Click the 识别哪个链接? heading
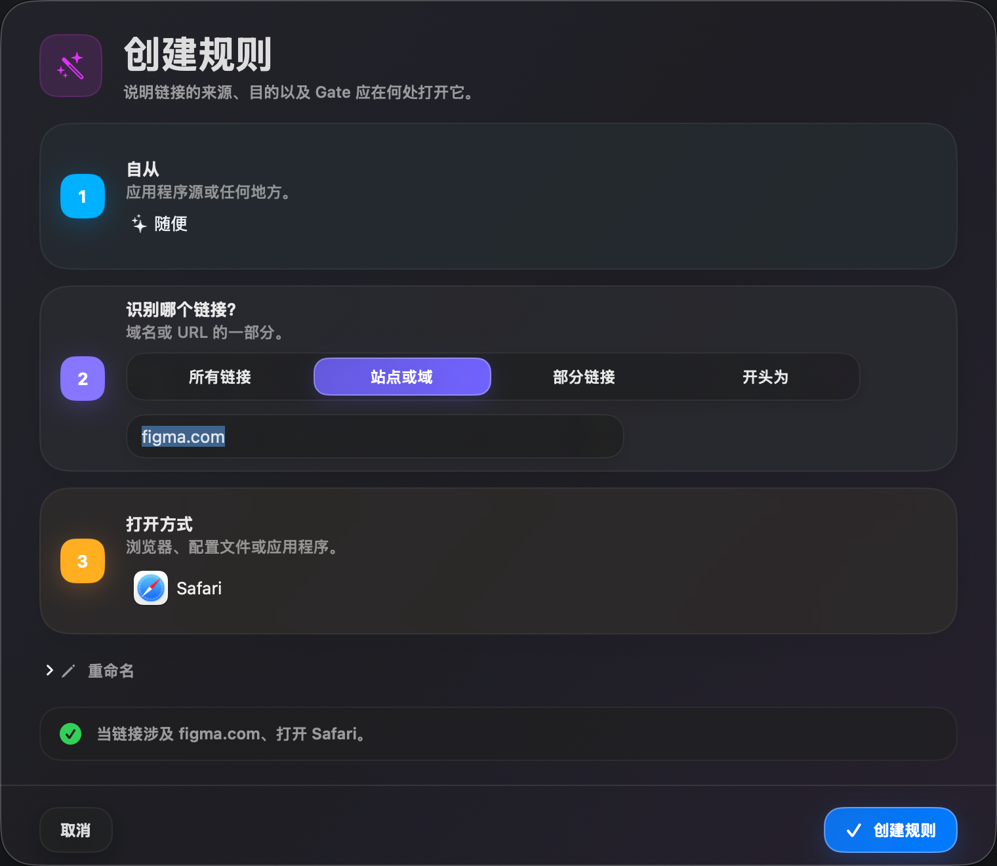This screenshot has width=997, height=866. coord(181,309)
